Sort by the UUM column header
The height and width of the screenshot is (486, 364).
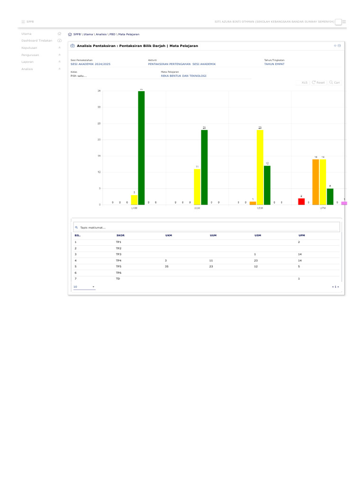pos(213,235)
